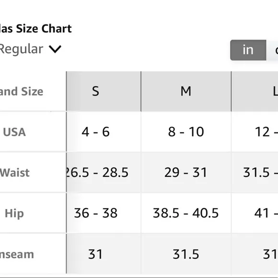The height and width of the screenshot is (278, 278).
Task: Click the Hip row label
Action: pos(14,213)
